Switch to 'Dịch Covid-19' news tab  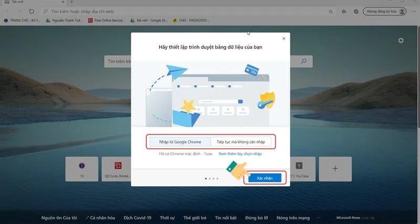click(138, 218)
